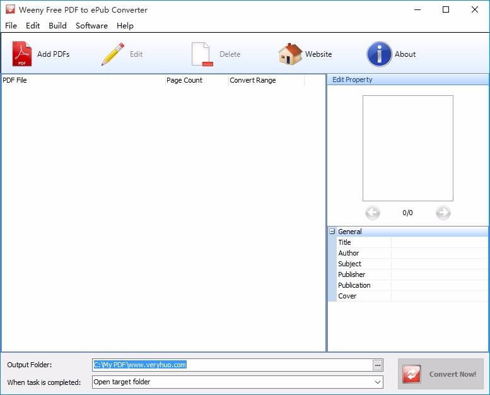Open the Software menu
The width and height of the screenshot is (490, 395).
point(91,26)
